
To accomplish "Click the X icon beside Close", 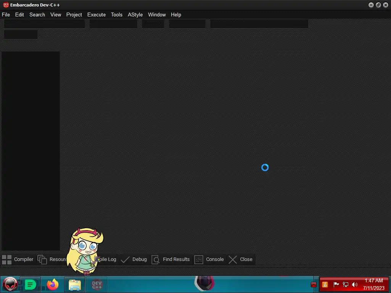I will 233,259.
